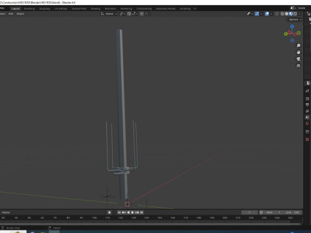Play the animation in reverse
This screenshot has height=233, width=311.
click(128, 212)
